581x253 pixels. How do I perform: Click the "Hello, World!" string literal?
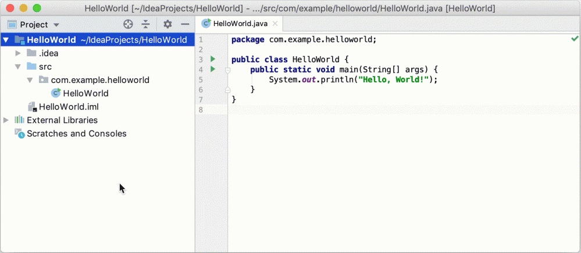(x=394, y=79)
